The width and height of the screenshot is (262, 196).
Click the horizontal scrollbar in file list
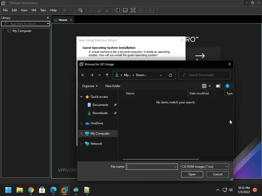[x=161, y=159]
